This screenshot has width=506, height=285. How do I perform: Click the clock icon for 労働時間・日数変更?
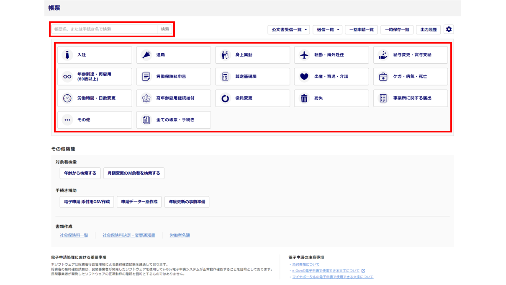point(67,98)
